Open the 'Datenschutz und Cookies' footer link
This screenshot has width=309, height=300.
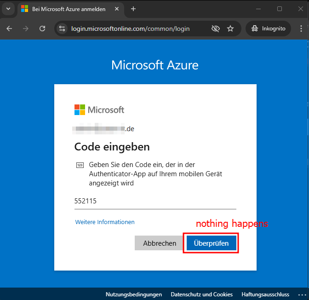coord(201,294)
